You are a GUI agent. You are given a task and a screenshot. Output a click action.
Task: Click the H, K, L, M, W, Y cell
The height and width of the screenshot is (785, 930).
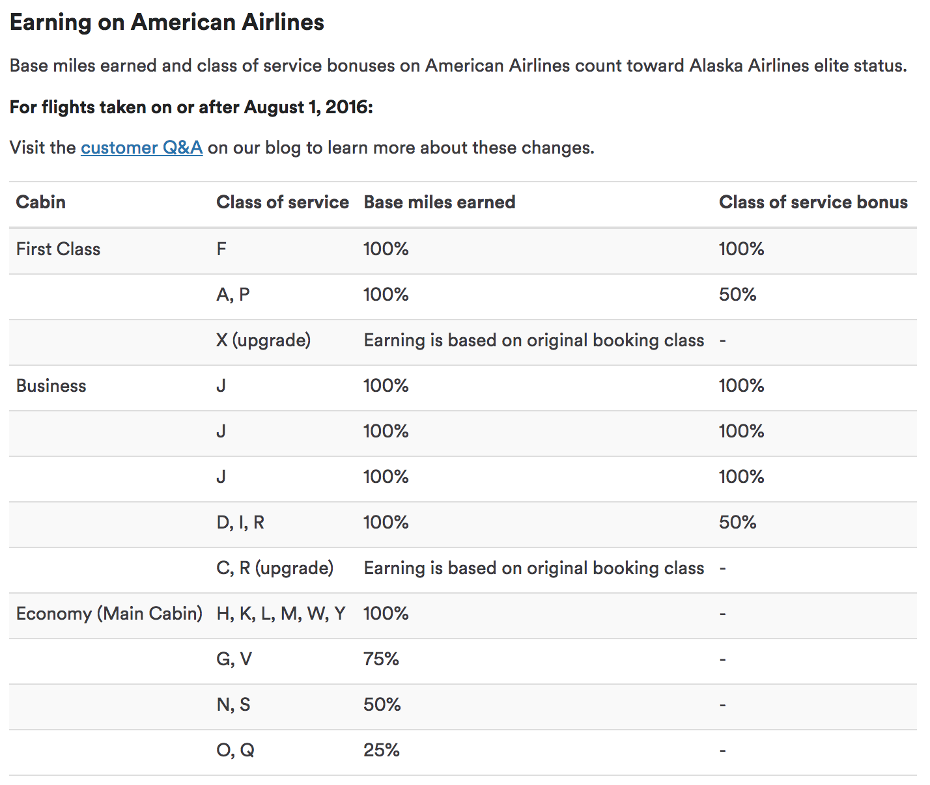281,614
